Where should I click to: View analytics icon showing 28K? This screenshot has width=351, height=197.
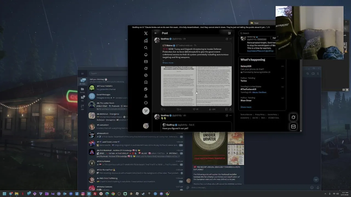click(x=210, y=109)
